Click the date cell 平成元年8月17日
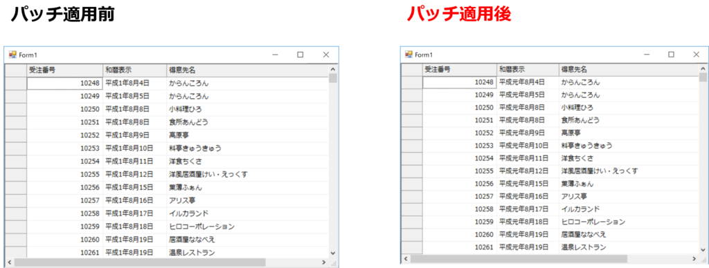The width and height of the screenshot is (709, 268). pos(527,209)
